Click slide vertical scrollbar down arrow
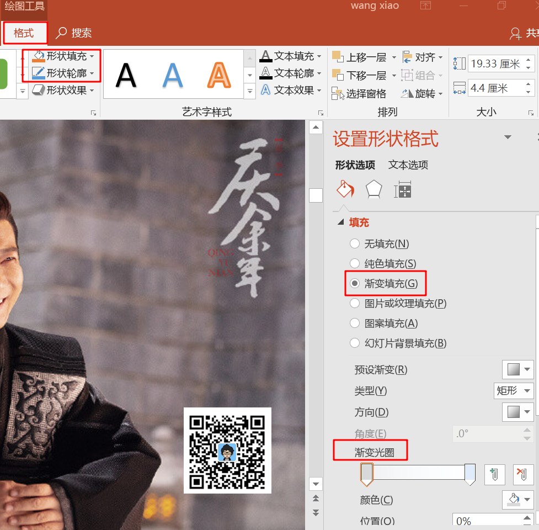Viewport: 539px width, 530px height. click(x=316, y=484)
